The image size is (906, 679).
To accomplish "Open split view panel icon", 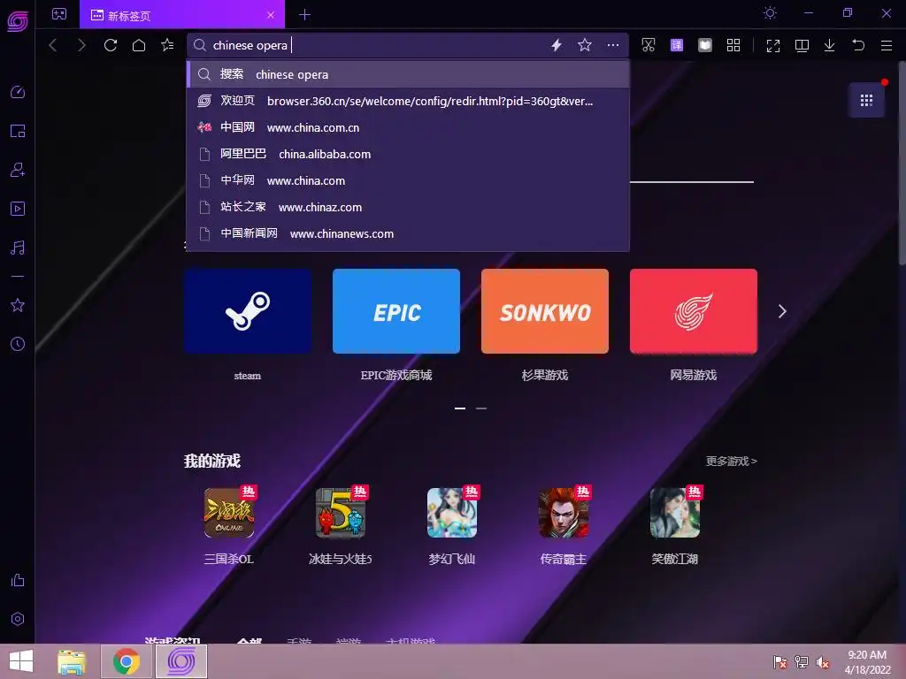I will coord(802,46).
